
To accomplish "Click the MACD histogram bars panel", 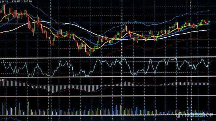I will 105,86.
